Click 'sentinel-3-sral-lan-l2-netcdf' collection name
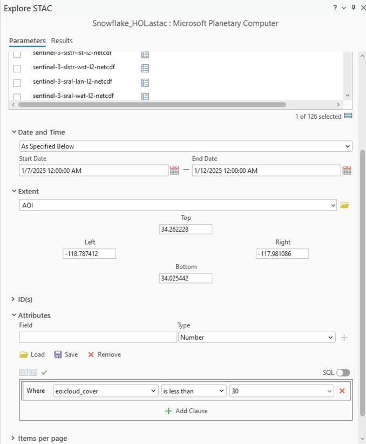The height and width of the screenshot is (444, 366). (x=72, y=82)
